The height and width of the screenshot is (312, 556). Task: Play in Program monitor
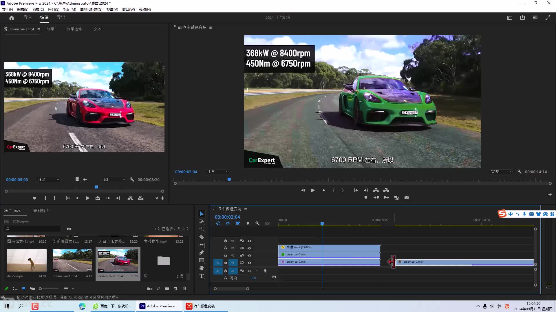(x=313, y=190)
